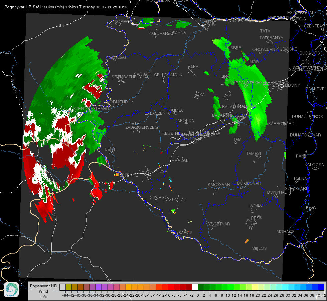Select the ZALAEGERSZEG city label
The image size is (327, 301).
[142, 127]
